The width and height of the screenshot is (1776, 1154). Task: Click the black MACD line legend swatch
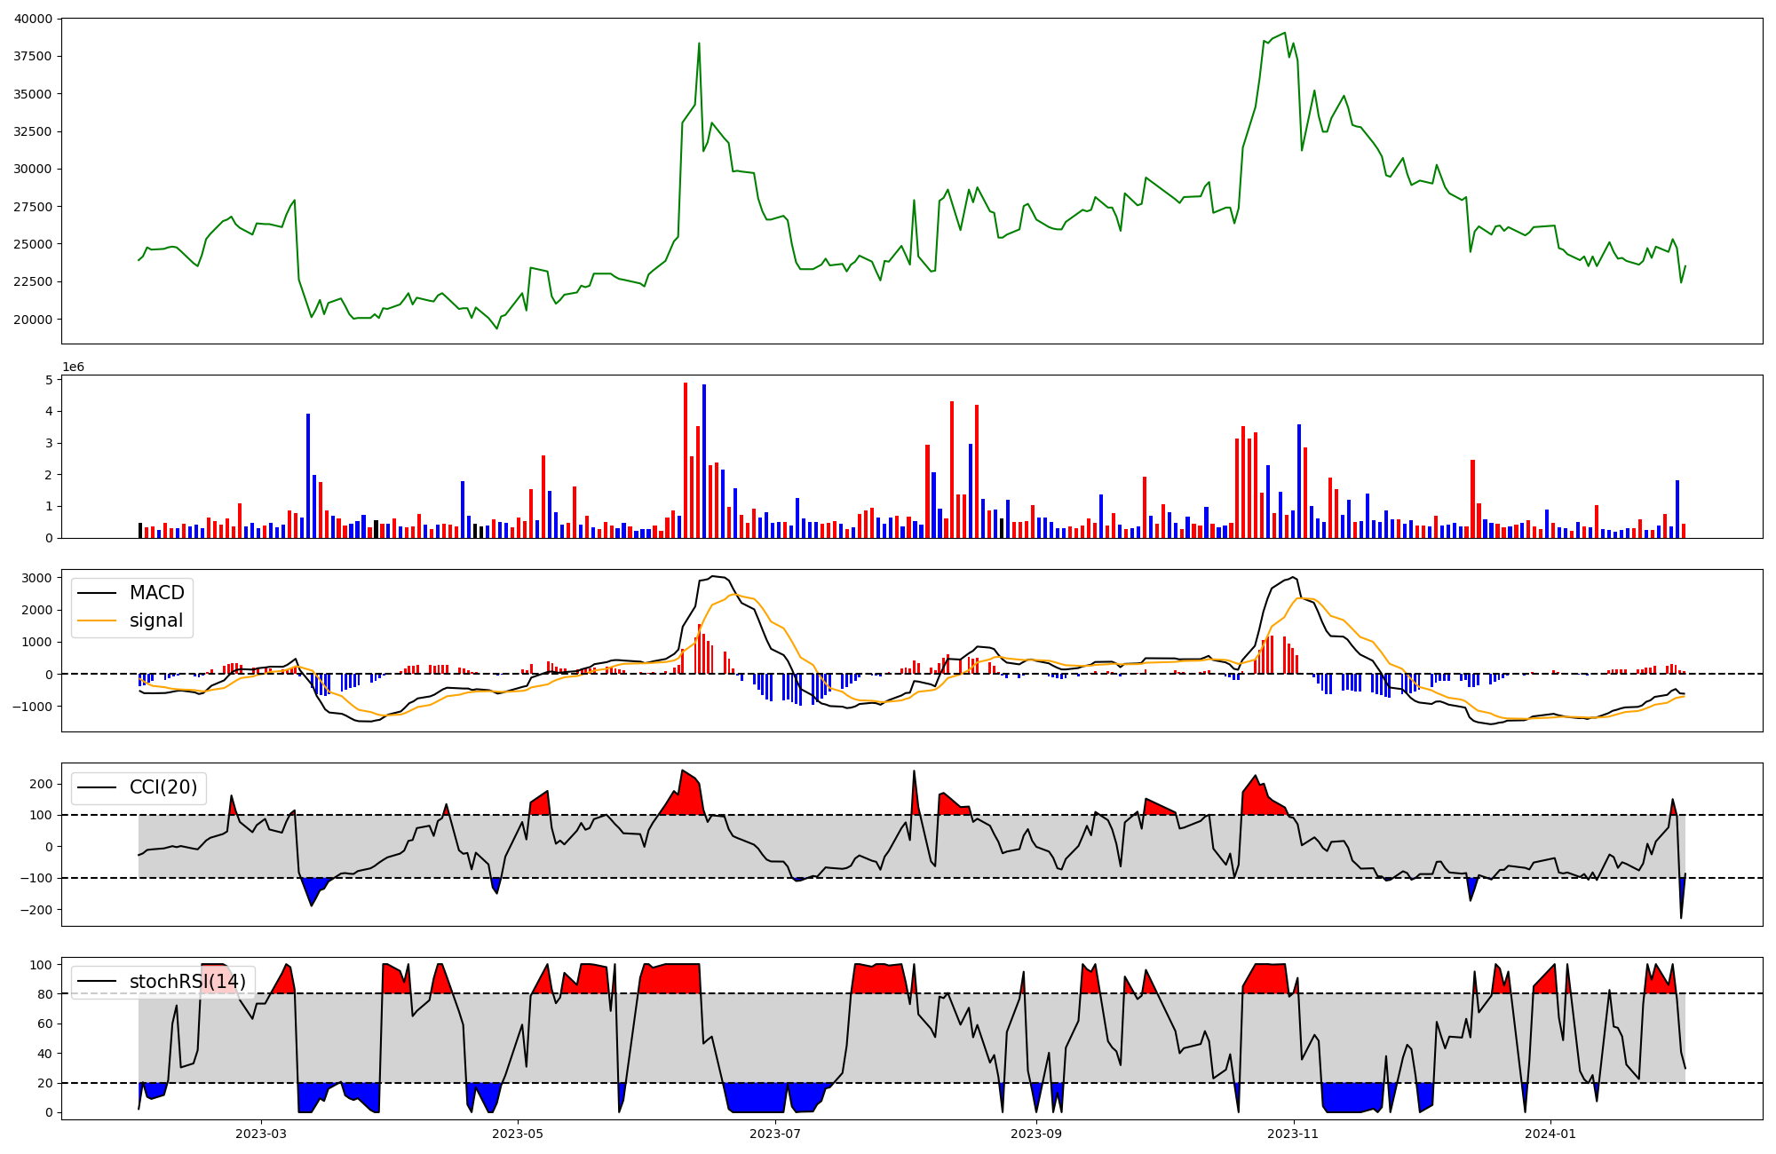97,593
